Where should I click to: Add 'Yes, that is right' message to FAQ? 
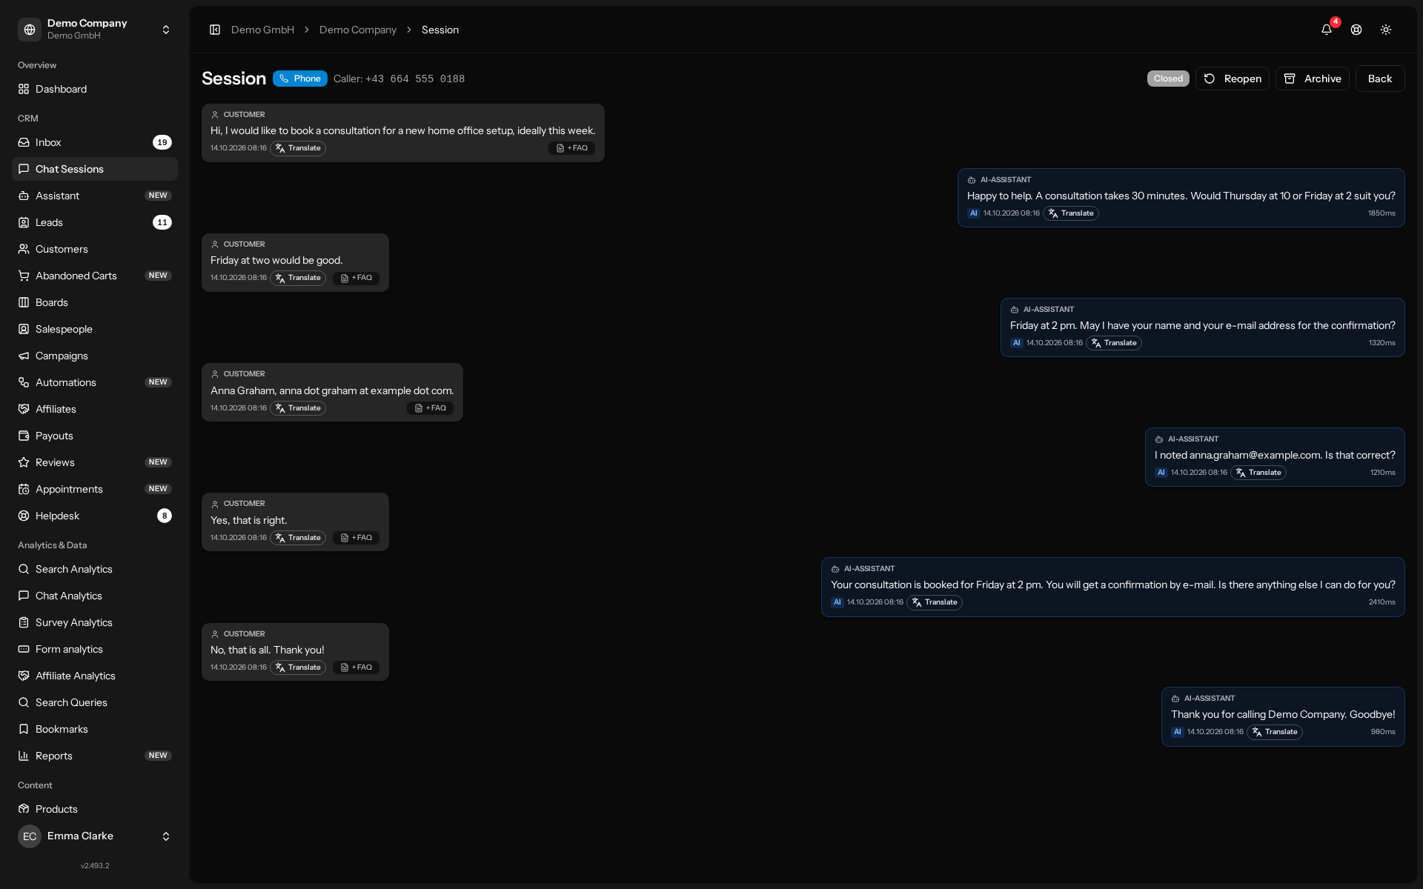tap(356, 538)
